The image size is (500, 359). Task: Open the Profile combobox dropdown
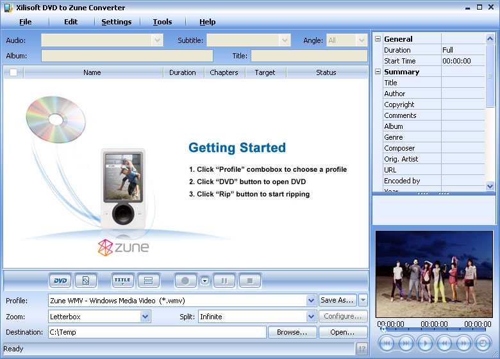(x=311, y=300)
